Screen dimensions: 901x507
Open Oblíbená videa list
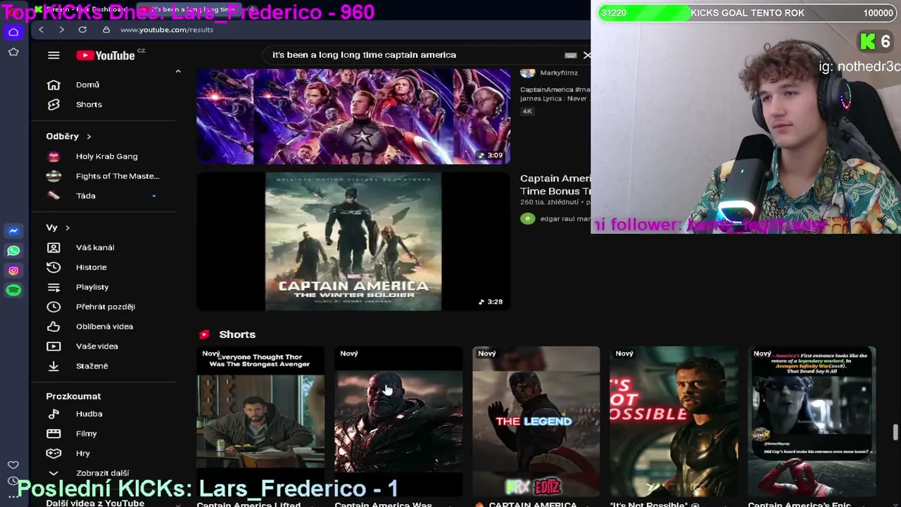coord(103,326)
